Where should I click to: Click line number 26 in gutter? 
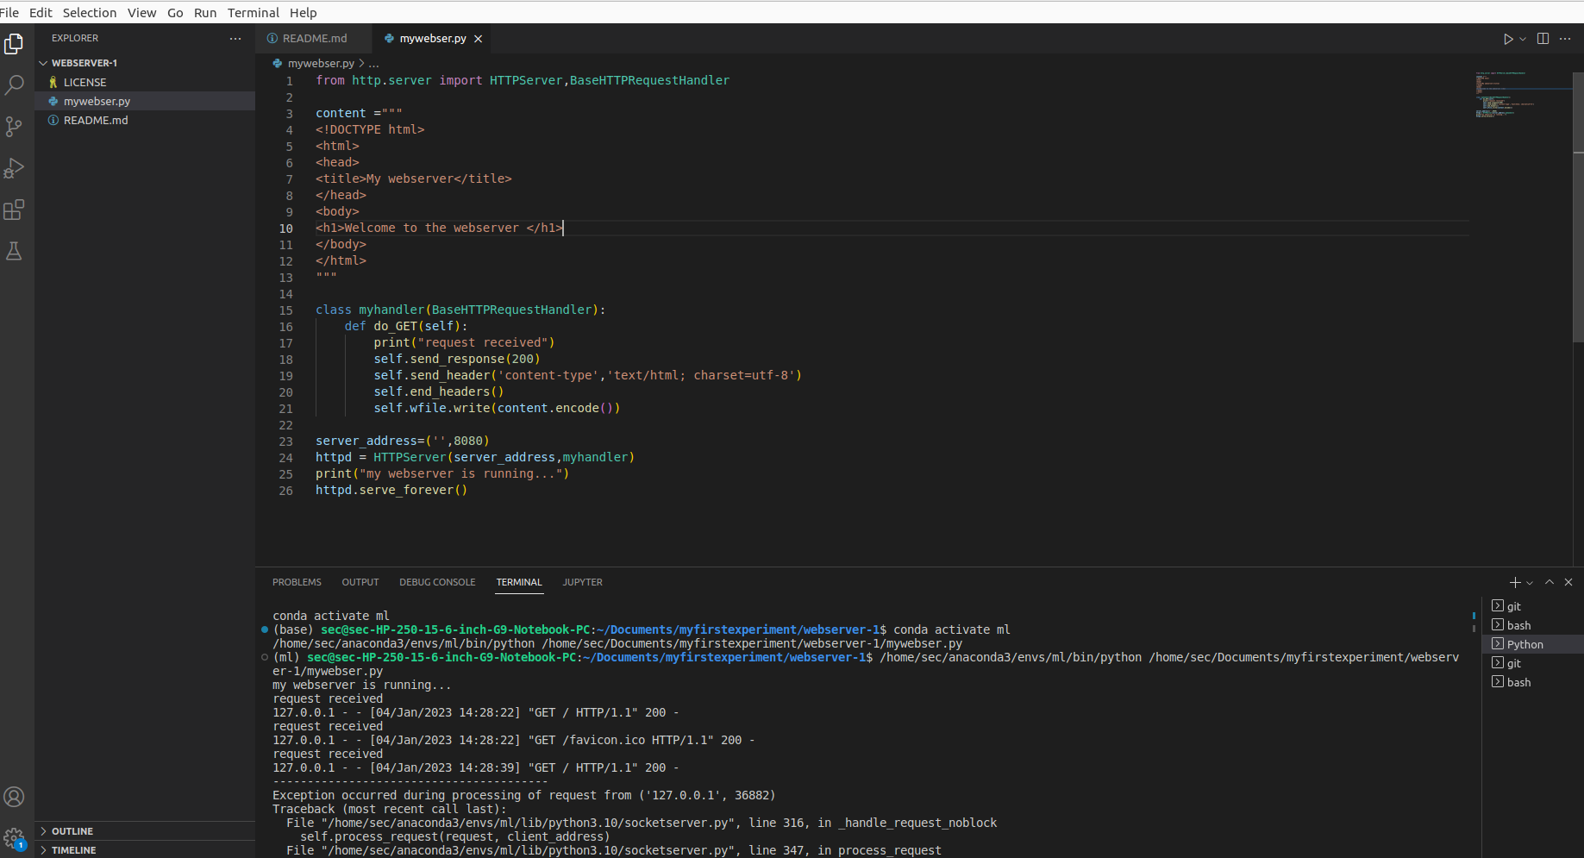(x=285, y=491)
